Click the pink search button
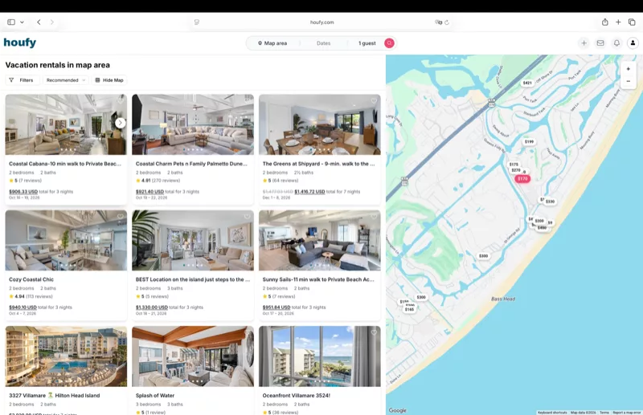Screen dimensions: 643x415 click(x=389, y=43)
